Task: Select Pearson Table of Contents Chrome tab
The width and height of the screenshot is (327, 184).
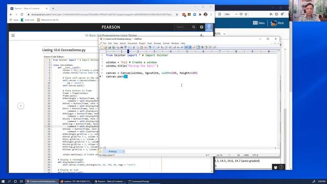Action: point(29,8)
